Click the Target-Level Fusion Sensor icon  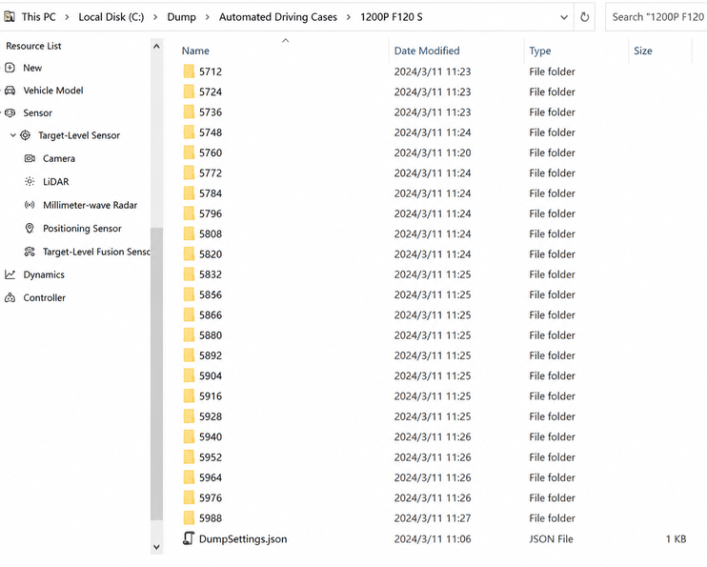click(30, 252)
